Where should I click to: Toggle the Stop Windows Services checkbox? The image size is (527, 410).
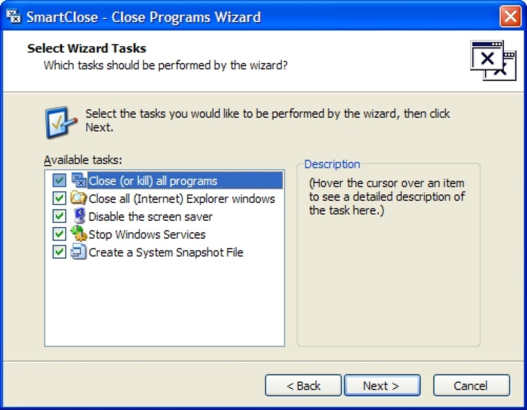tap(59, 234)
